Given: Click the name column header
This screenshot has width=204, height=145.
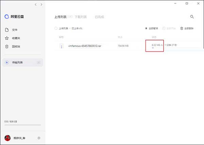Looking at the screenshot, I should pyautogui.click(x=61, y=37).
